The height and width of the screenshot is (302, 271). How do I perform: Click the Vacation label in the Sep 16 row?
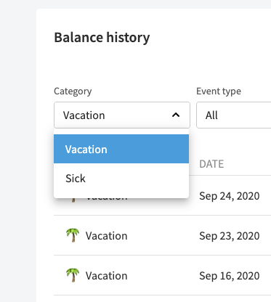click(x=106, y=276)
